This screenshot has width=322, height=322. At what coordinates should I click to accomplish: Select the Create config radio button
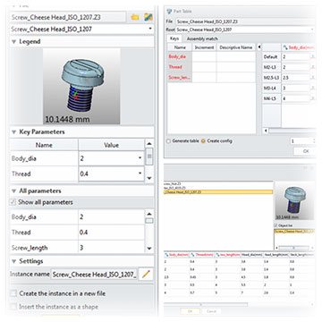tap(203, 141)
